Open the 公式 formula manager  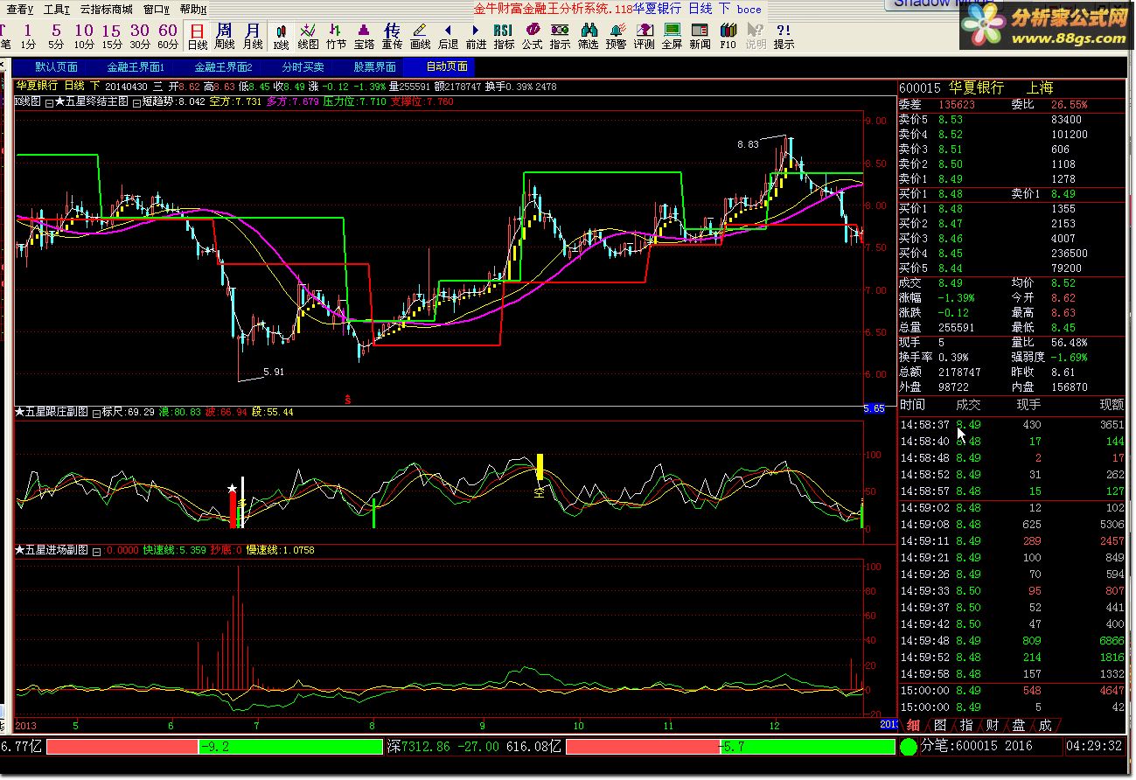pyautogui.click(x=532, y=36)
